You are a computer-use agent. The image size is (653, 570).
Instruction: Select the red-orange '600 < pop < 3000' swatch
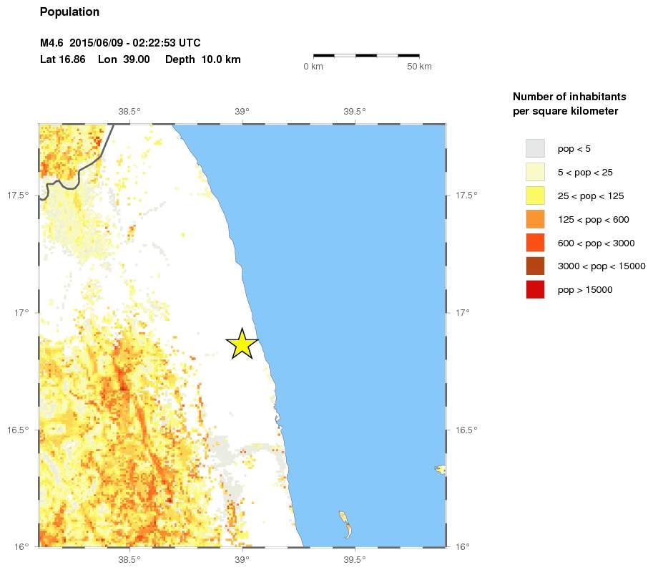tap(535, 243)
